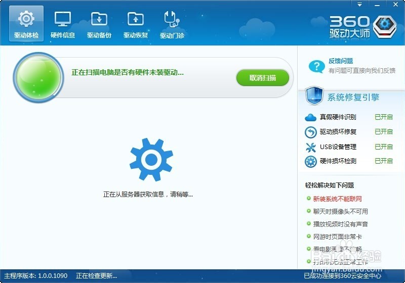Select 驱动损坏修复 entry
The image size is (405, 283).
coord(338,132)
